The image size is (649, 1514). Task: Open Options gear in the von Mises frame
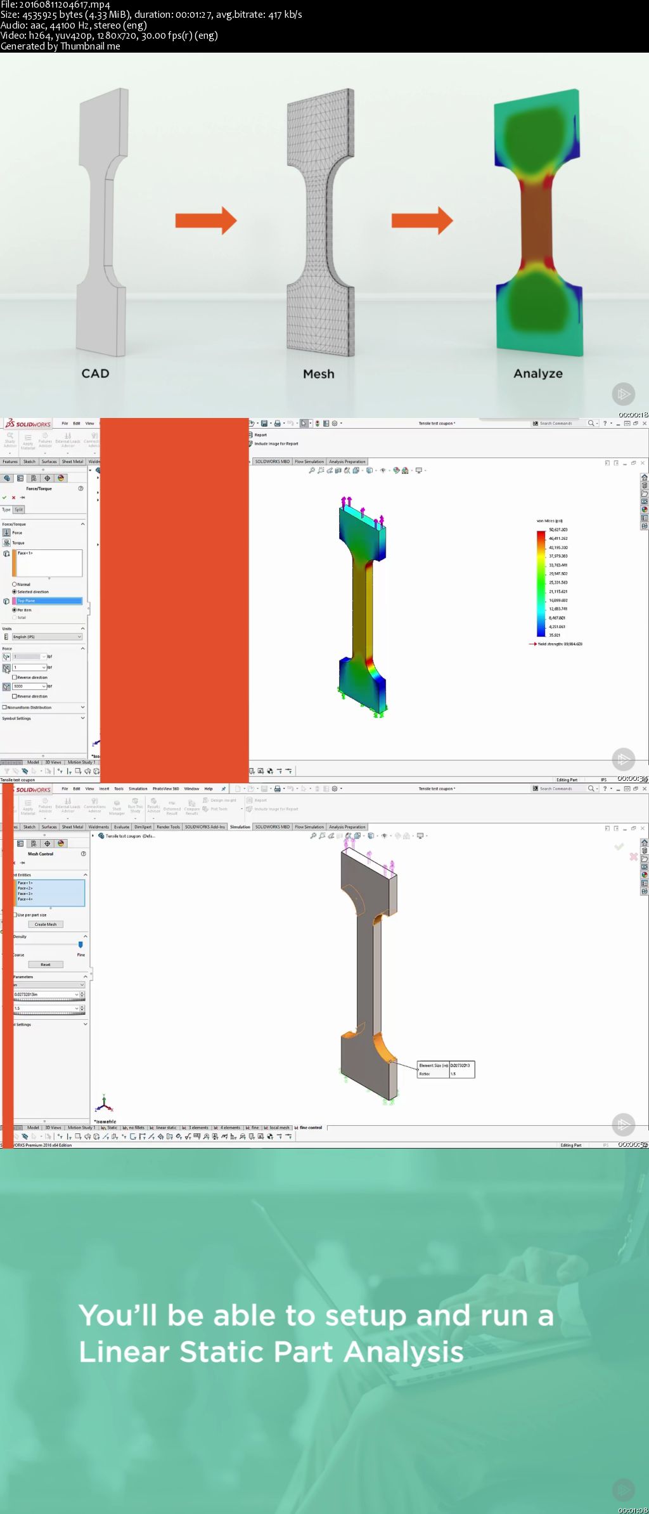point(335,423)
